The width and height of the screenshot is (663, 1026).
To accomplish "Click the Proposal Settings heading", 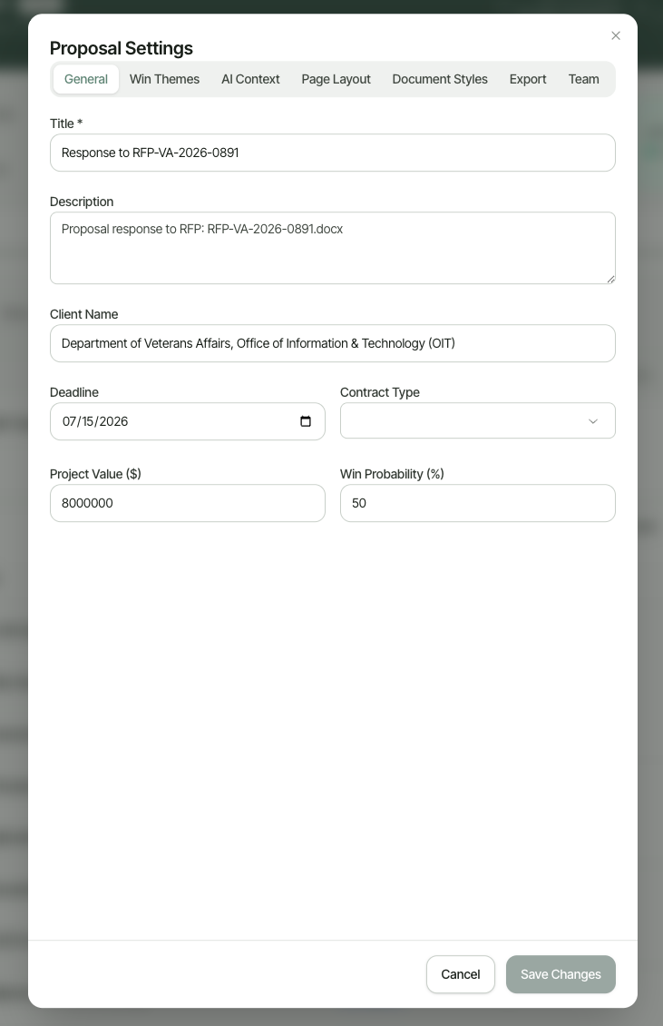I will click(x=121, y=48).
